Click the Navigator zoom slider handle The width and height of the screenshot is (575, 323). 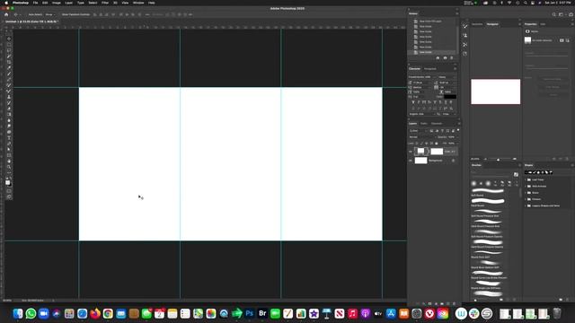498,160
